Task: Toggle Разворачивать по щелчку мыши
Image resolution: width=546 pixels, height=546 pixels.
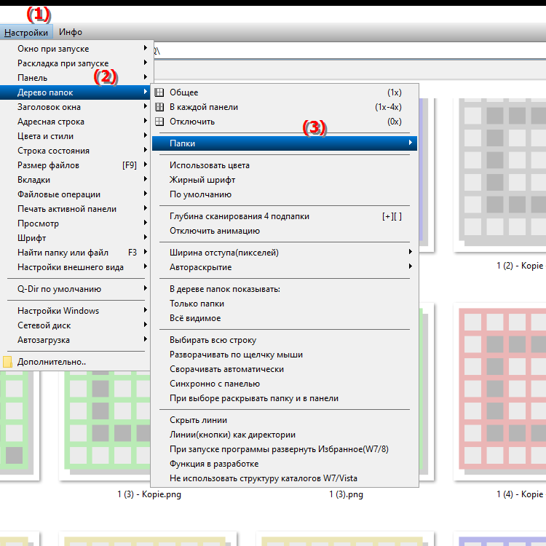Action: click(x=285, y=355)
